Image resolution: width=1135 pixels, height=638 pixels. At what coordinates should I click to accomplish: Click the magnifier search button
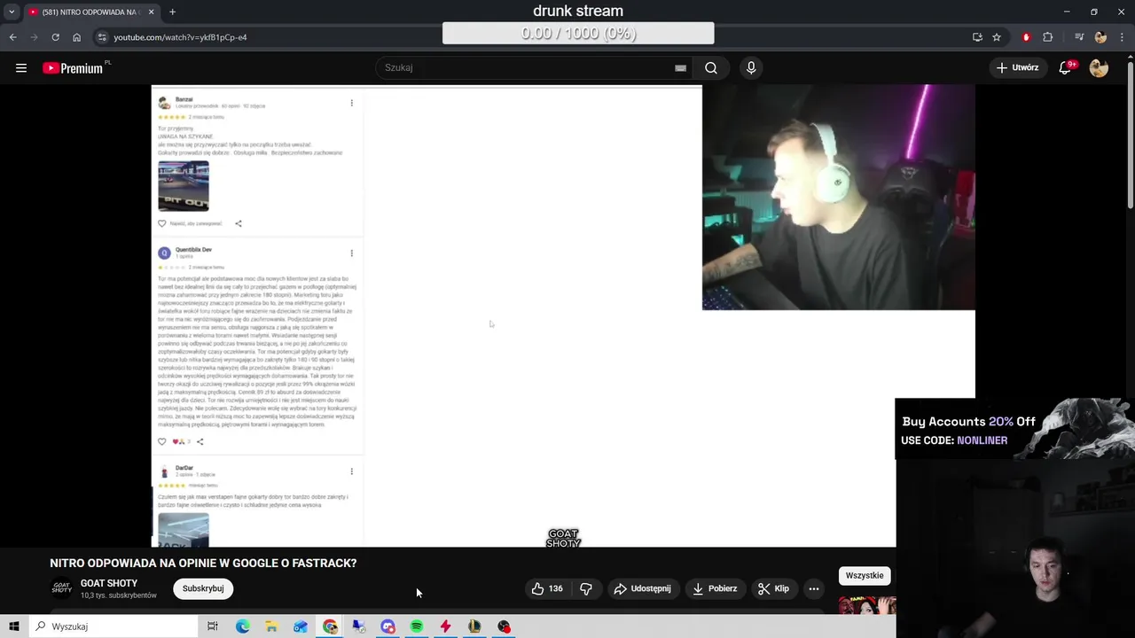711,67
